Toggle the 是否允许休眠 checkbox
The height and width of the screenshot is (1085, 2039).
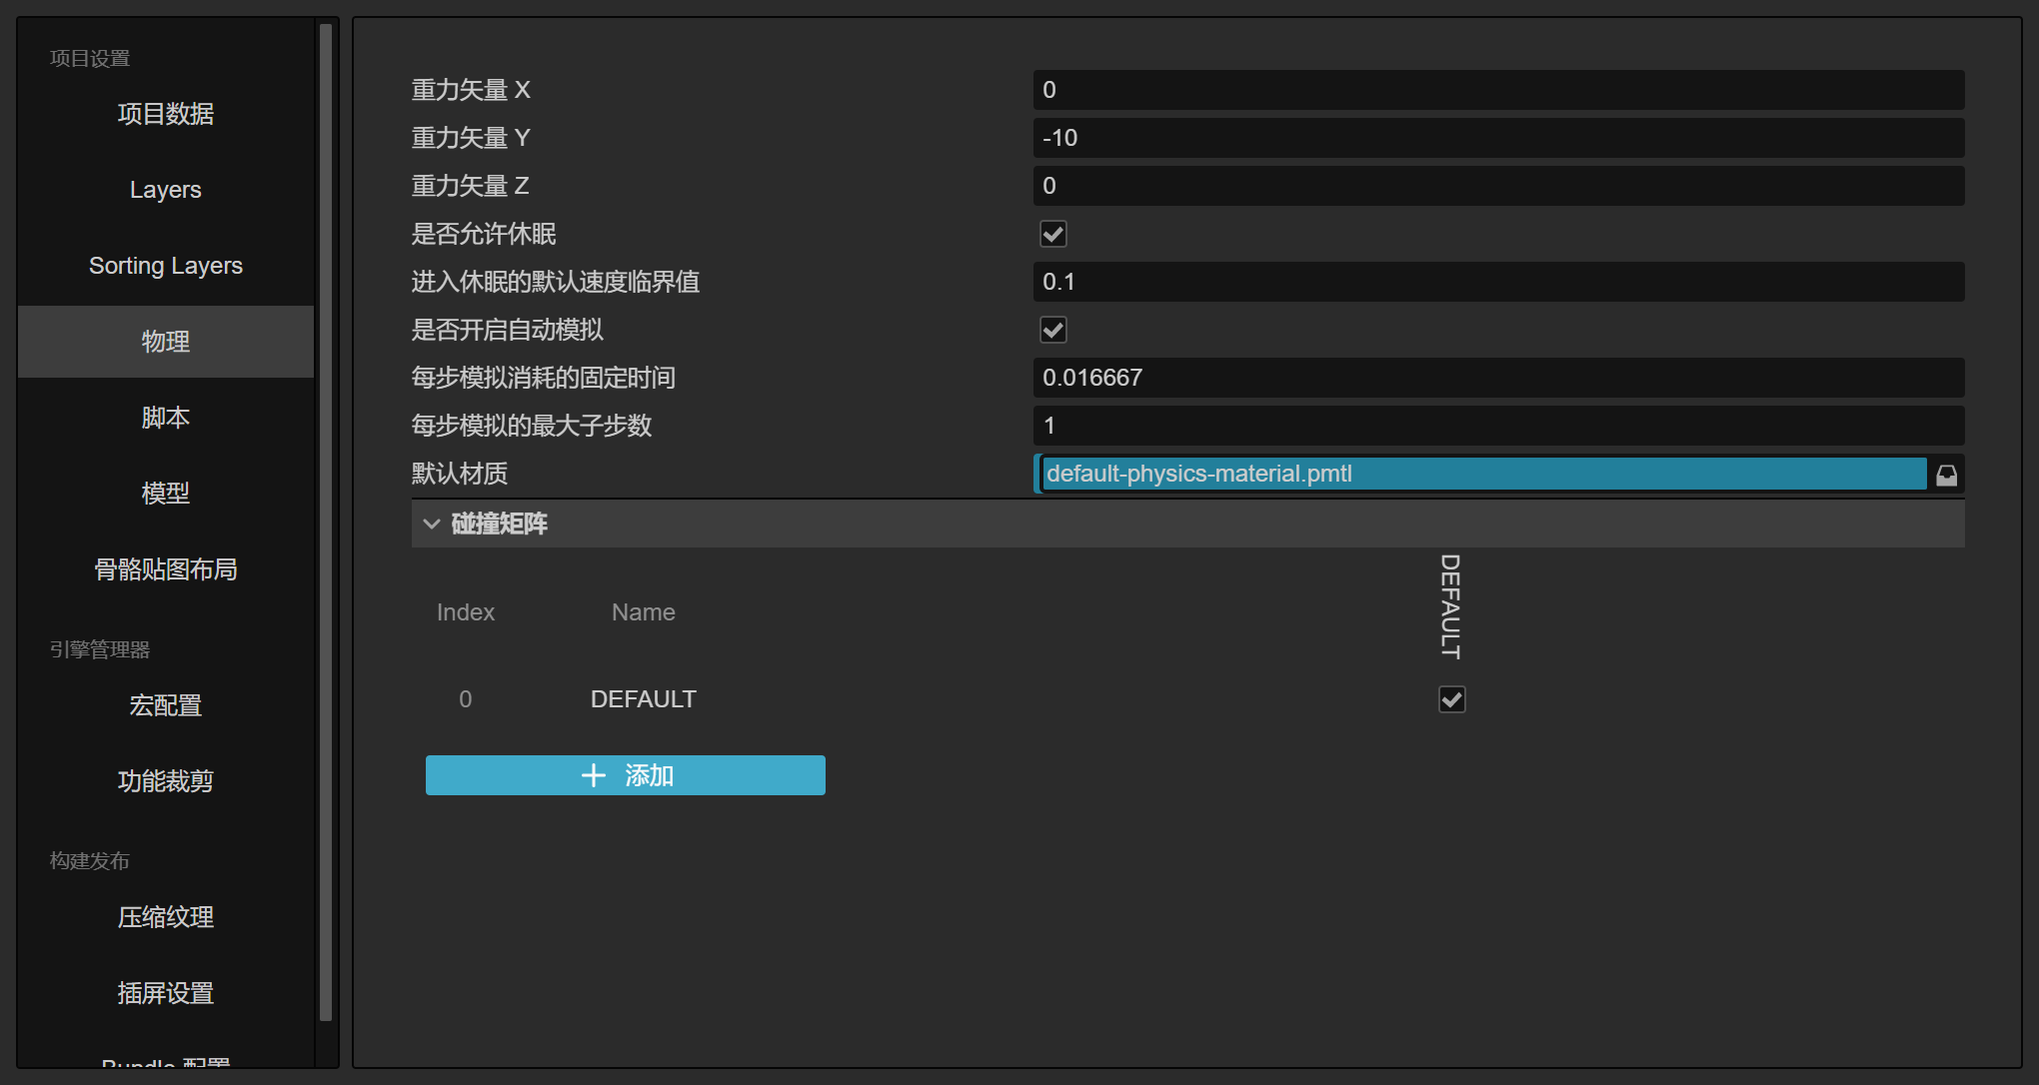click(1052, 234)
